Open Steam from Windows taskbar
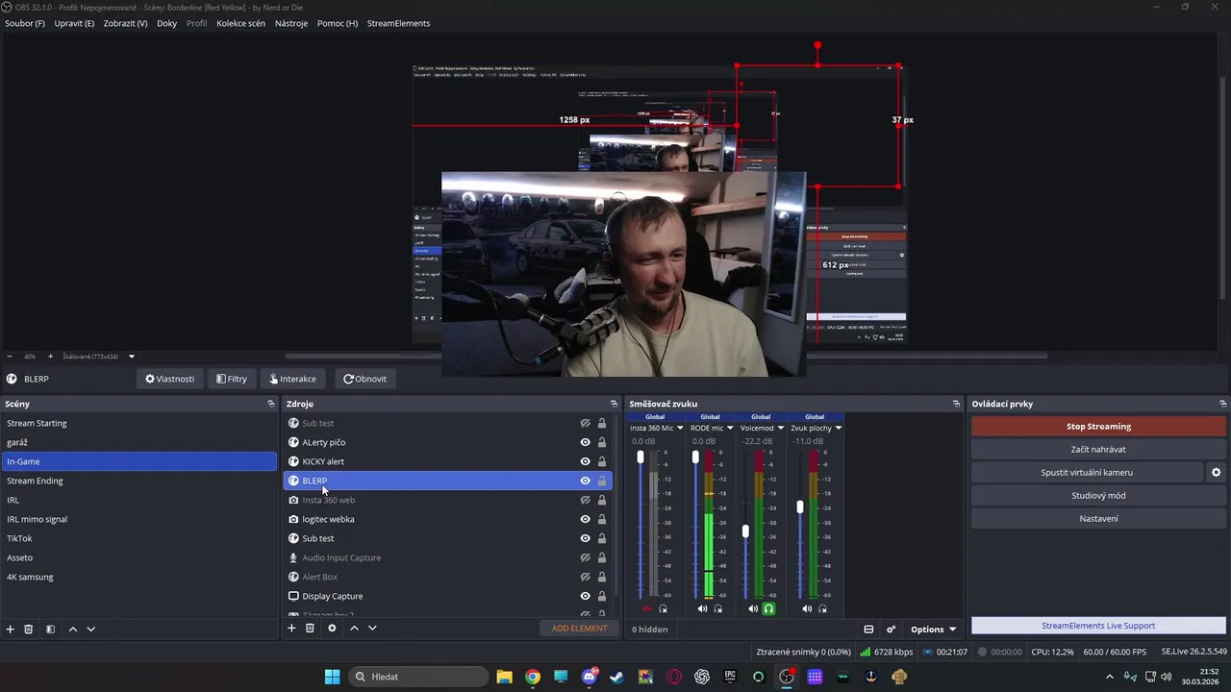This screenshot has width=1231, height=692. click(x=617, y=677)
